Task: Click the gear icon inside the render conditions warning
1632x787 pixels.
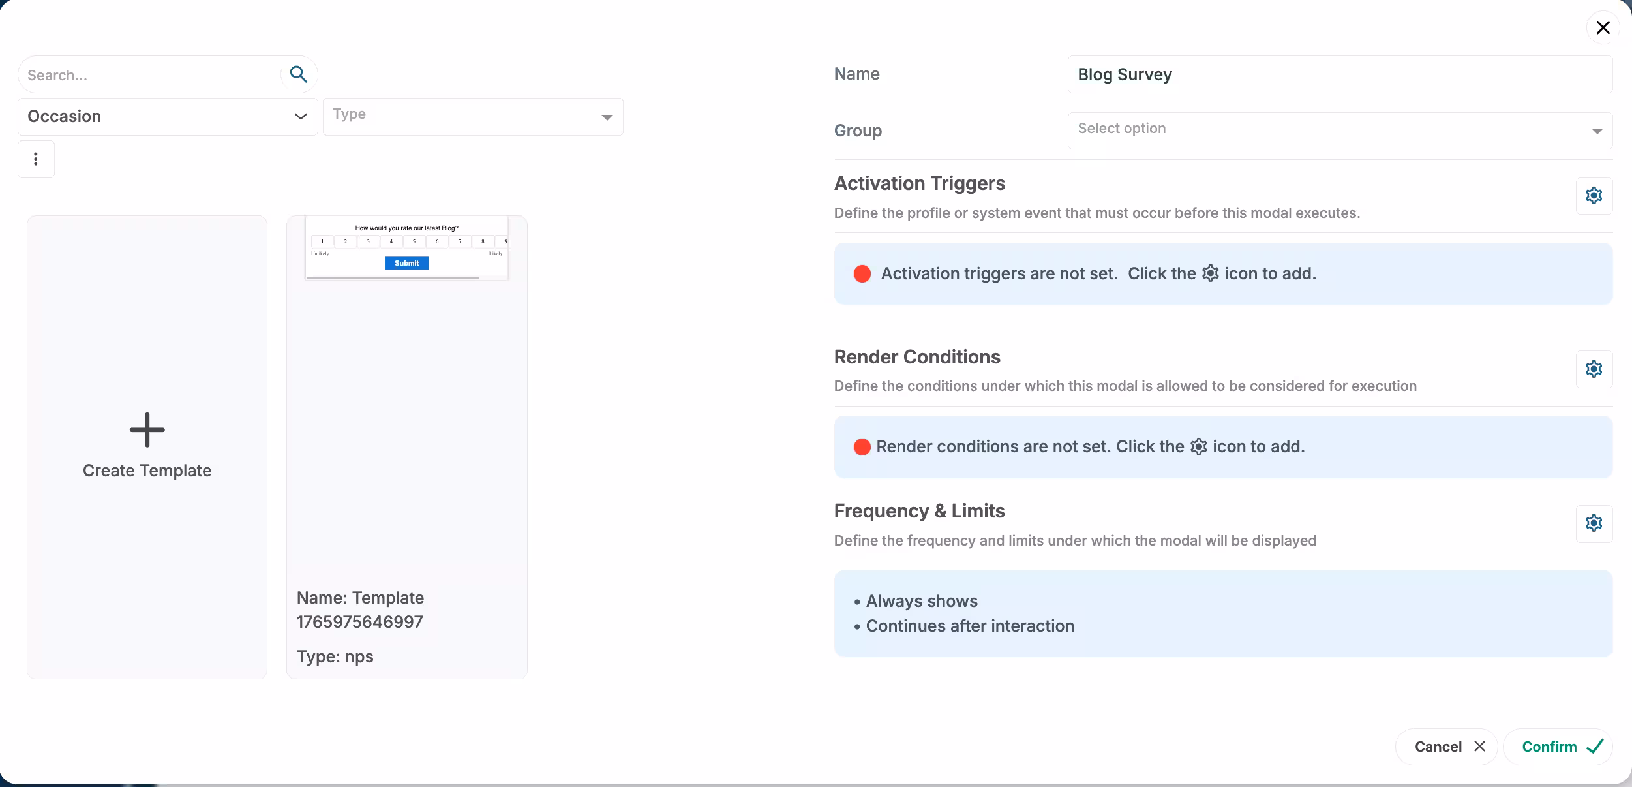Action: tap(1199, 446)
